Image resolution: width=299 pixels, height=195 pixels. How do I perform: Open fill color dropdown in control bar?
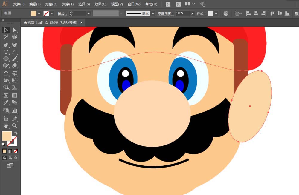[39, 13]
